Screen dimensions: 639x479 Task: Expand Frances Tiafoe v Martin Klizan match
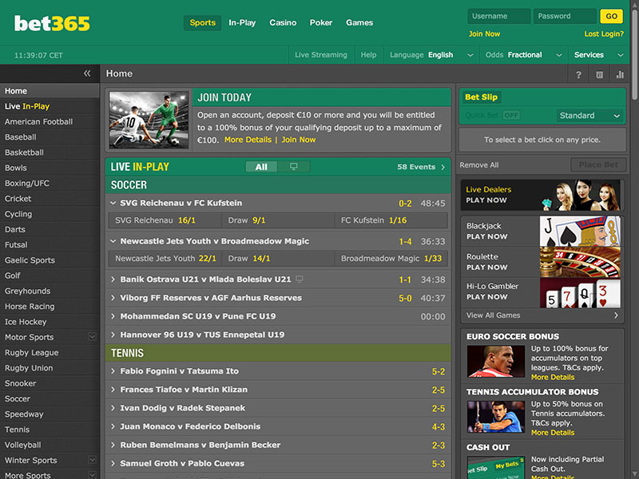coord(113,390)
